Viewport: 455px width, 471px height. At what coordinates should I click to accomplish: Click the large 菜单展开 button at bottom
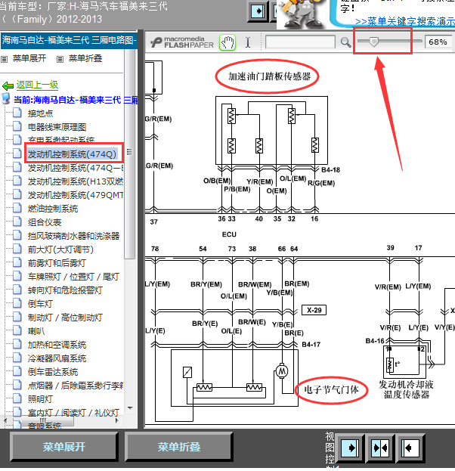pos(63,447)
